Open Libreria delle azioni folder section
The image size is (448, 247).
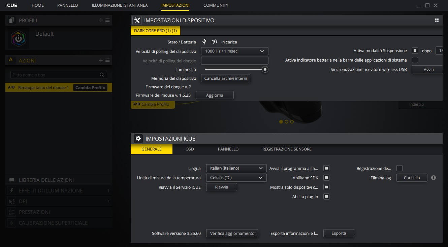pos(59,180)
